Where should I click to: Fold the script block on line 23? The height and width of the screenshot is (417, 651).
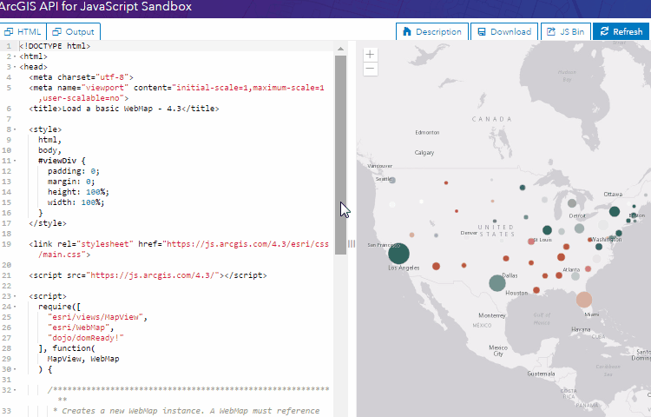[x=15, y=296]
